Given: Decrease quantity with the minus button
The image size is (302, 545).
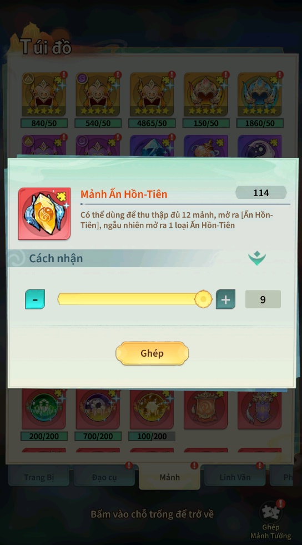Looking at the screenshot, I should point(35,299).
